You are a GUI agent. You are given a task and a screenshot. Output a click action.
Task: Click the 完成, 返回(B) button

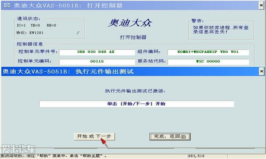pos(170,137)
